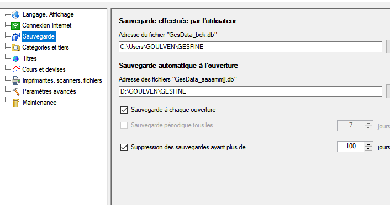Open Langage, Affichage settings section

48,14
